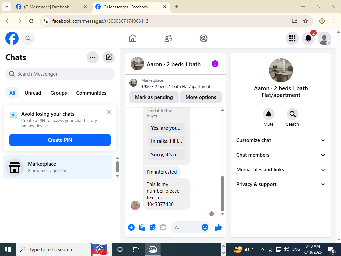
Task: Open Chrome install app icon in address bar
Action: click(x=295, y=21)
